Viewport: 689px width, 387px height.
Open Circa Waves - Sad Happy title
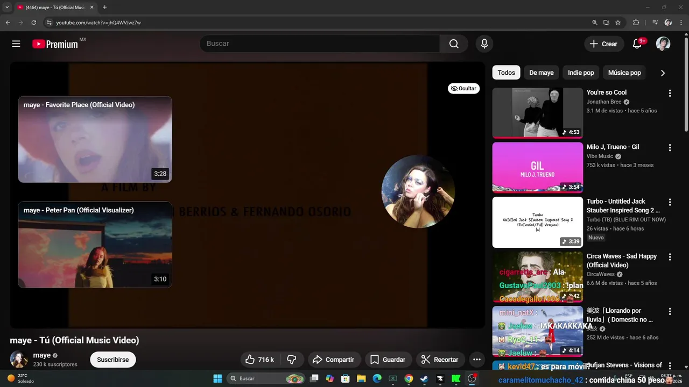tap(622, 261)
